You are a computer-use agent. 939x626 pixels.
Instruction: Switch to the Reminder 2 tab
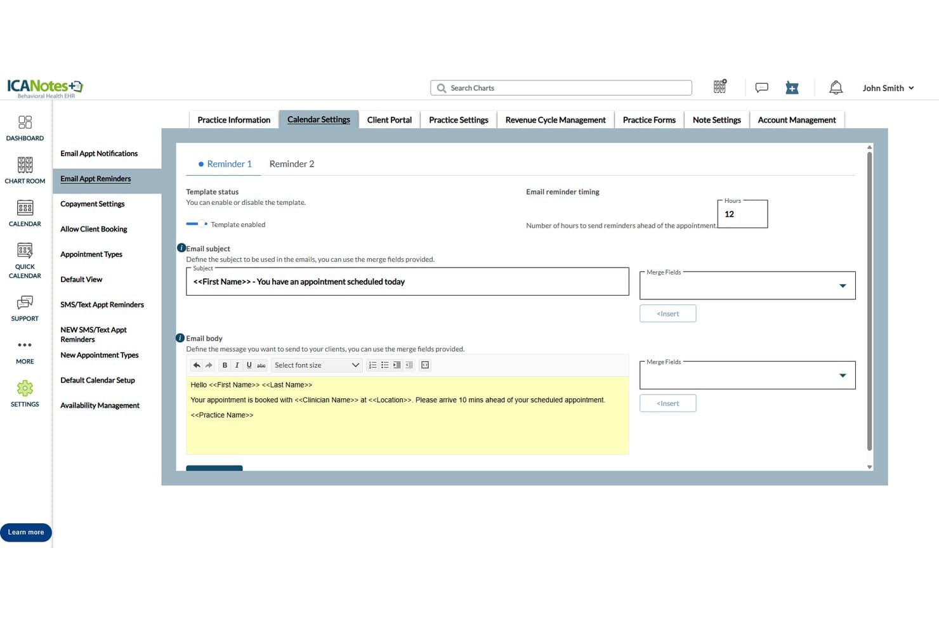[x=292, y=164]
